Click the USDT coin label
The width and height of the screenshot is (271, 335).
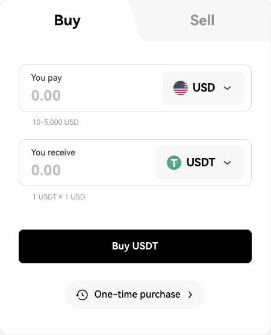click(x=201, y=162)
